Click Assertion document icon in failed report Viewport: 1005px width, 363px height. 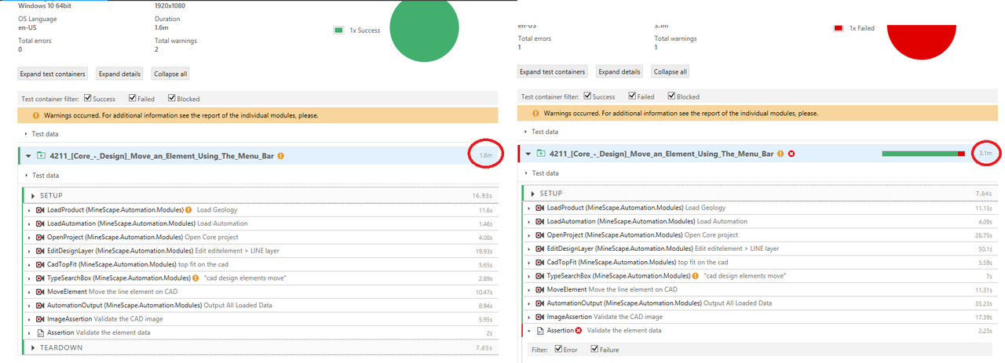(539, 330)
